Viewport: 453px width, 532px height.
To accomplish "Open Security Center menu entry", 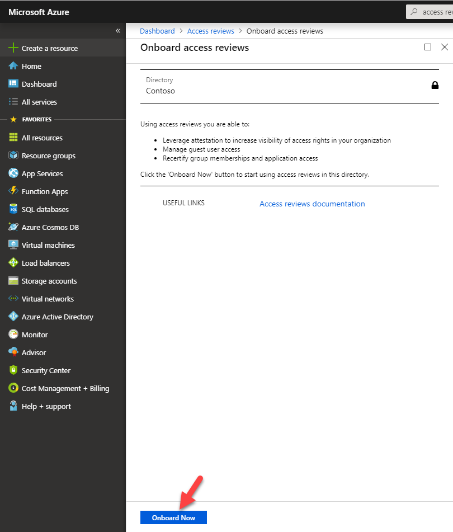I will click(x=63, y=370).
